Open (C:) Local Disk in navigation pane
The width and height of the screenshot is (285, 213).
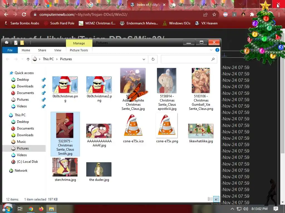click(x=27, y=162)
